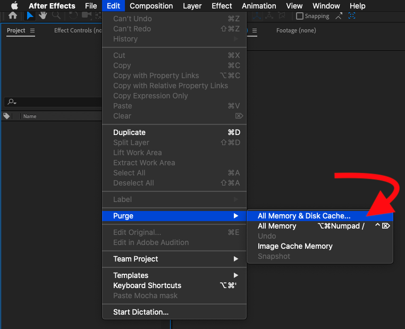The image size is (405, 329).
Task: Click the collapsed-layer snapping icon
Action: (352, 16)
